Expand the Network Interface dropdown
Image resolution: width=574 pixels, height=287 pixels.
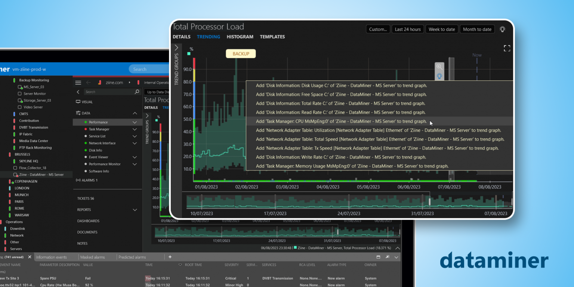click(x=135, y=143)
